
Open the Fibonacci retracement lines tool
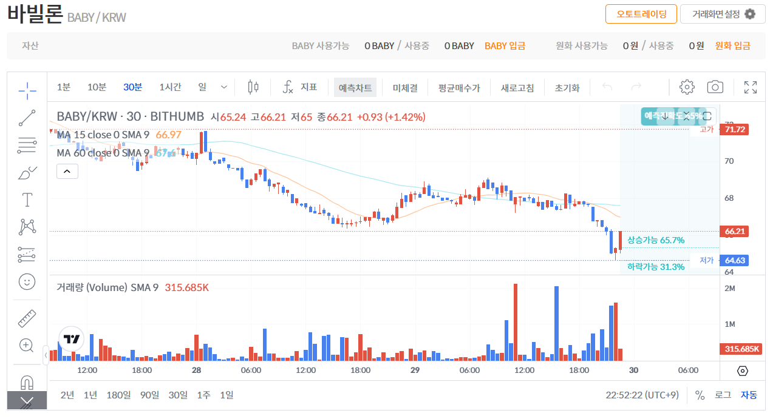pyautogui.click(x=27, y=145)
